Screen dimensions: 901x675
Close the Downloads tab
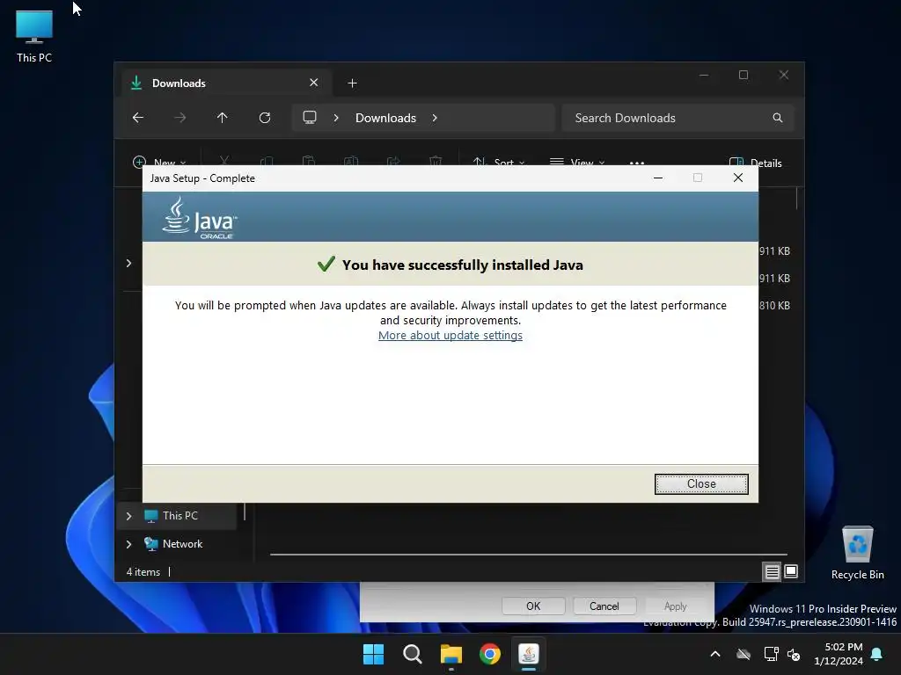pyautogui.click(x=314, y=83)
